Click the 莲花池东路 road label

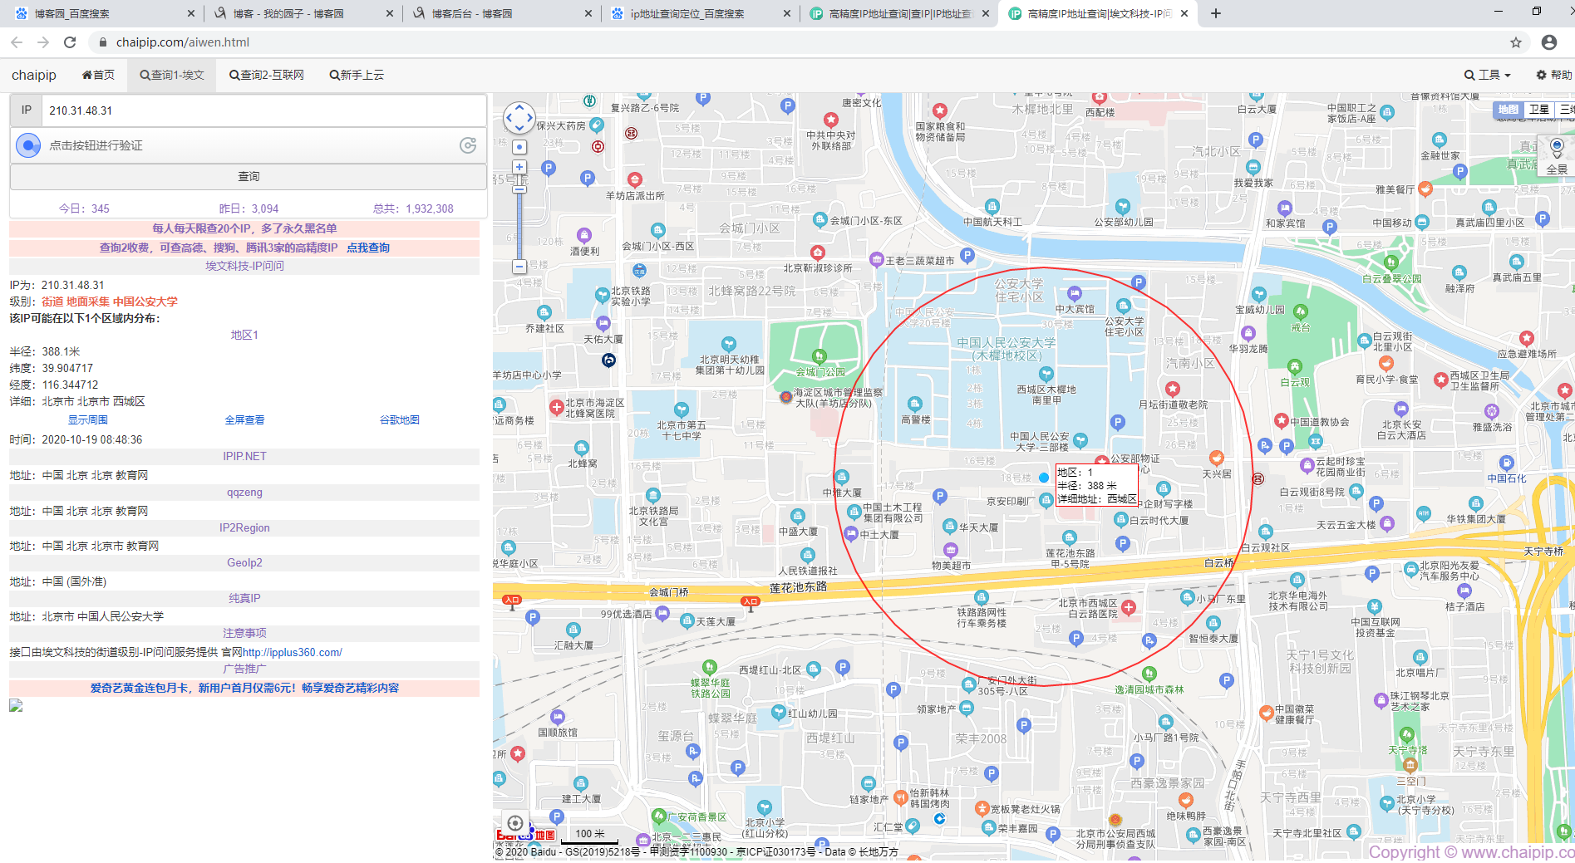coord(798,587)
